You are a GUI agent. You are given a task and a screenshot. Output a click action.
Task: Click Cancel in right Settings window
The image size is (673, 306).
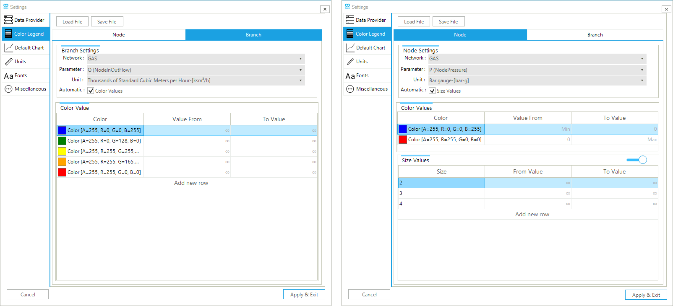click(369, 294)
